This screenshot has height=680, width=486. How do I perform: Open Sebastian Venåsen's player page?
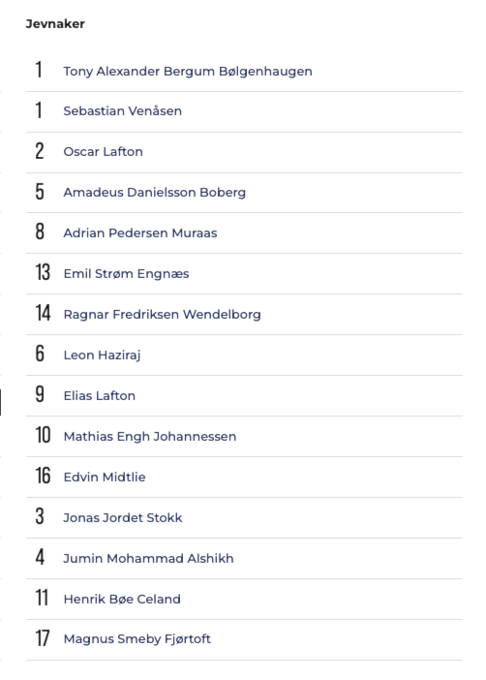(122, 111)
